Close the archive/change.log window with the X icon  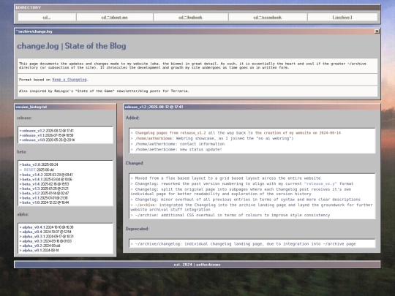tap(377, 31)
